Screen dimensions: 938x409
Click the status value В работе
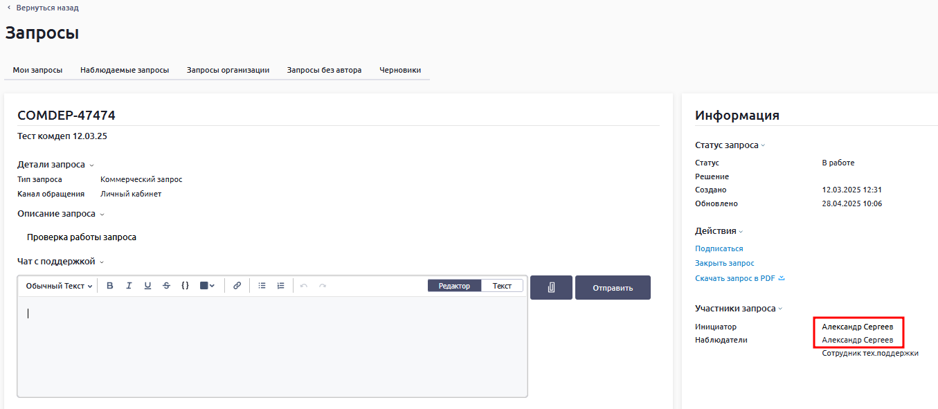click(x=838, y=163)
